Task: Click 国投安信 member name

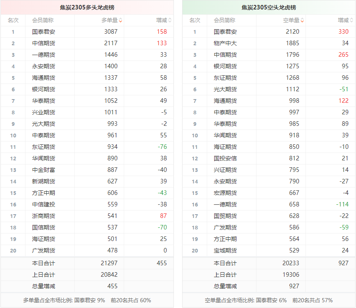Action: pos(225,158)
